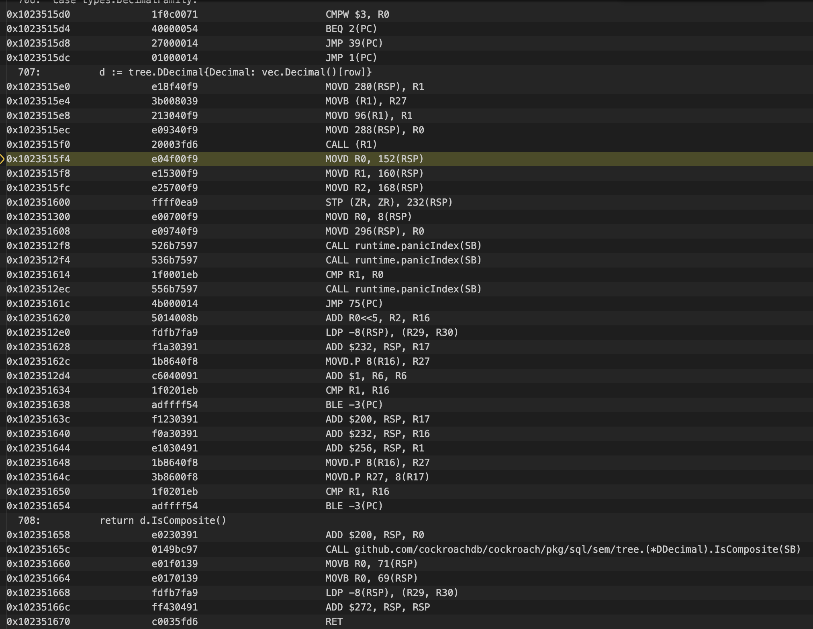
Task: Click highlighted MOVD R0, 152(RSP) instruction
Action: pos(374,159)
